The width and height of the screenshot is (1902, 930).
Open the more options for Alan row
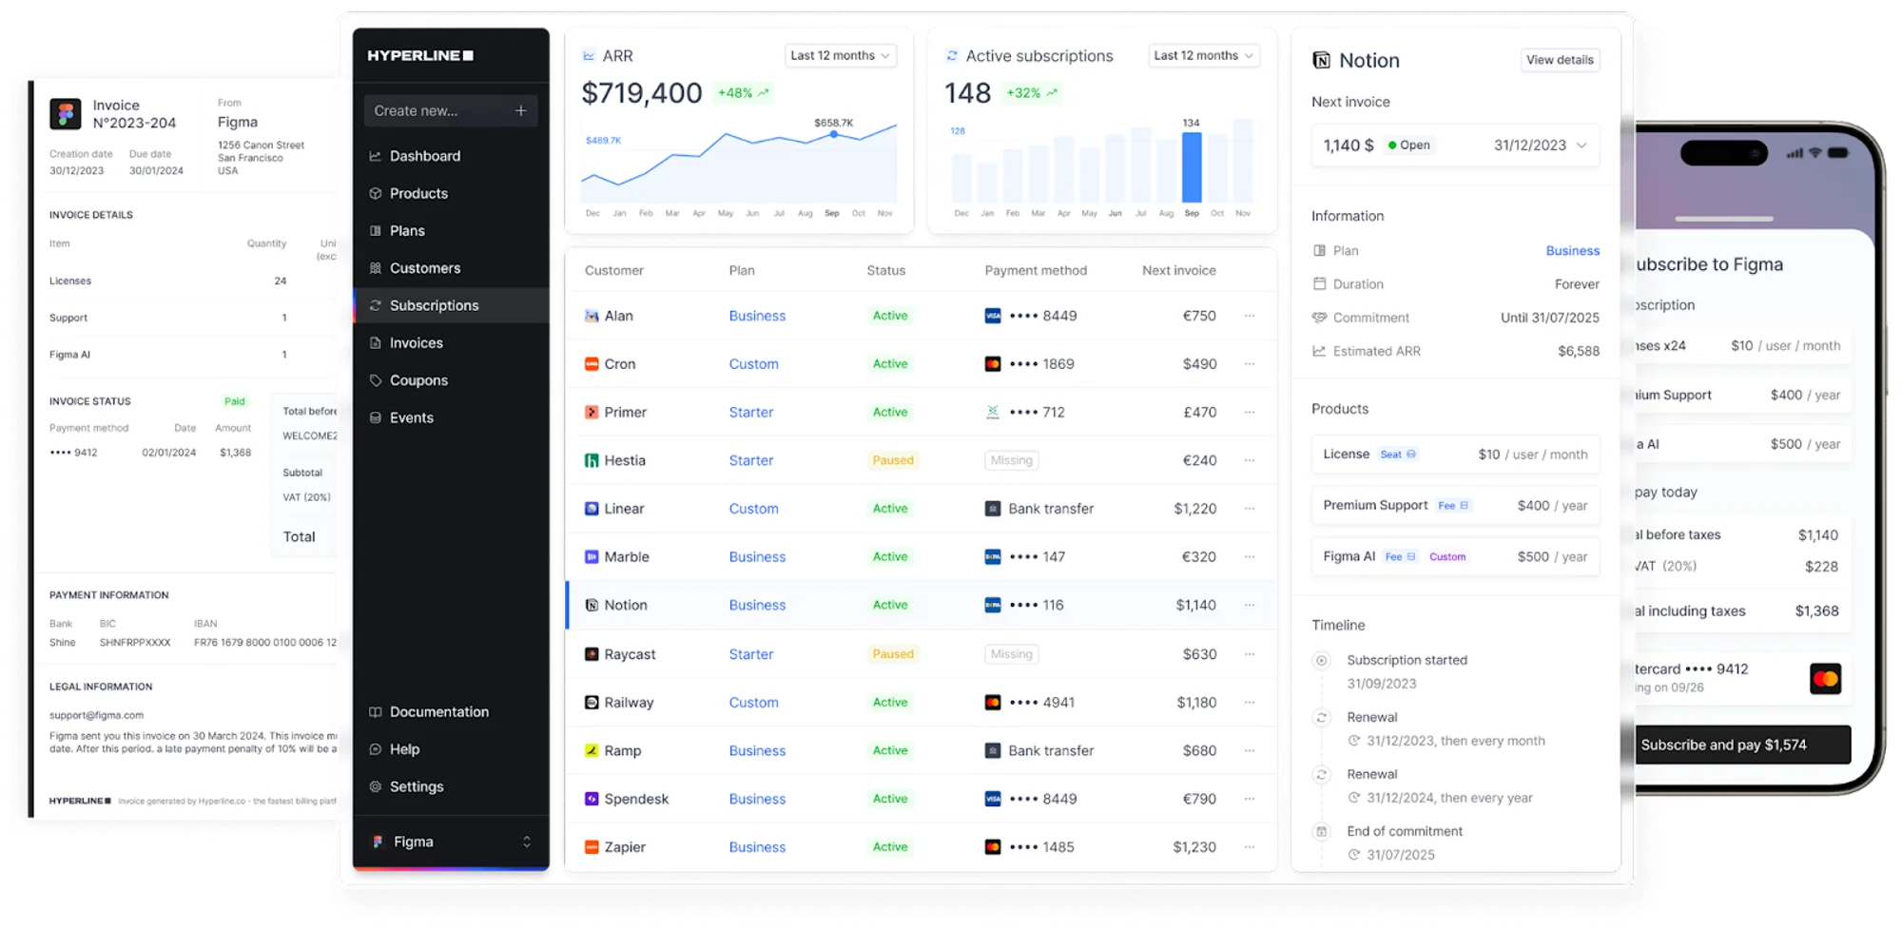tap(1250, 316)
